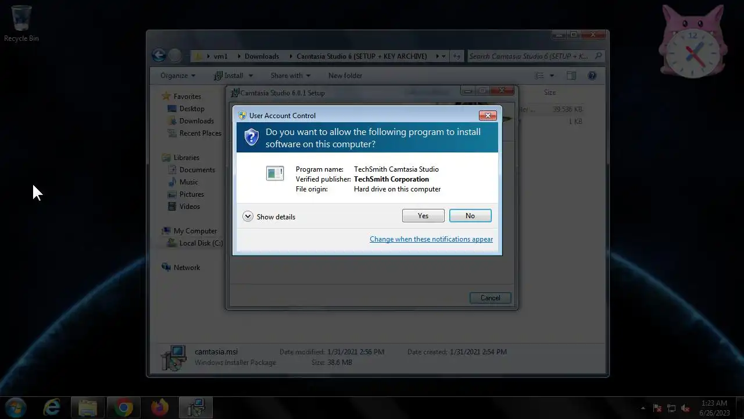This screenshot has width=744, height=419.
Task: Click Explorer Back navigation button
Action: (159, 55)
